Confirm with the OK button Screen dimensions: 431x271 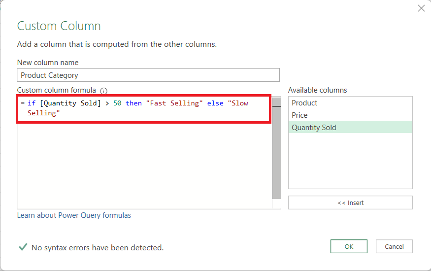(349, 246)
